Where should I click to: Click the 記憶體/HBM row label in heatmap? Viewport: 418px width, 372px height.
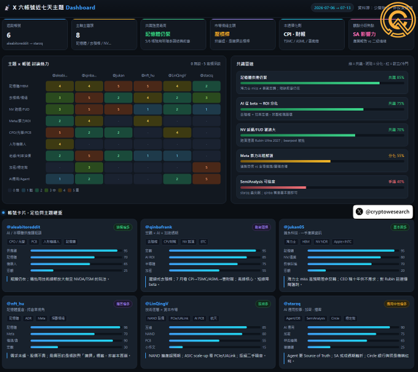click(18, 86)
